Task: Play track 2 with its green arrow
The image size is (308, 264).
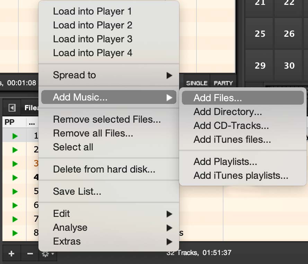Action: 15,150
